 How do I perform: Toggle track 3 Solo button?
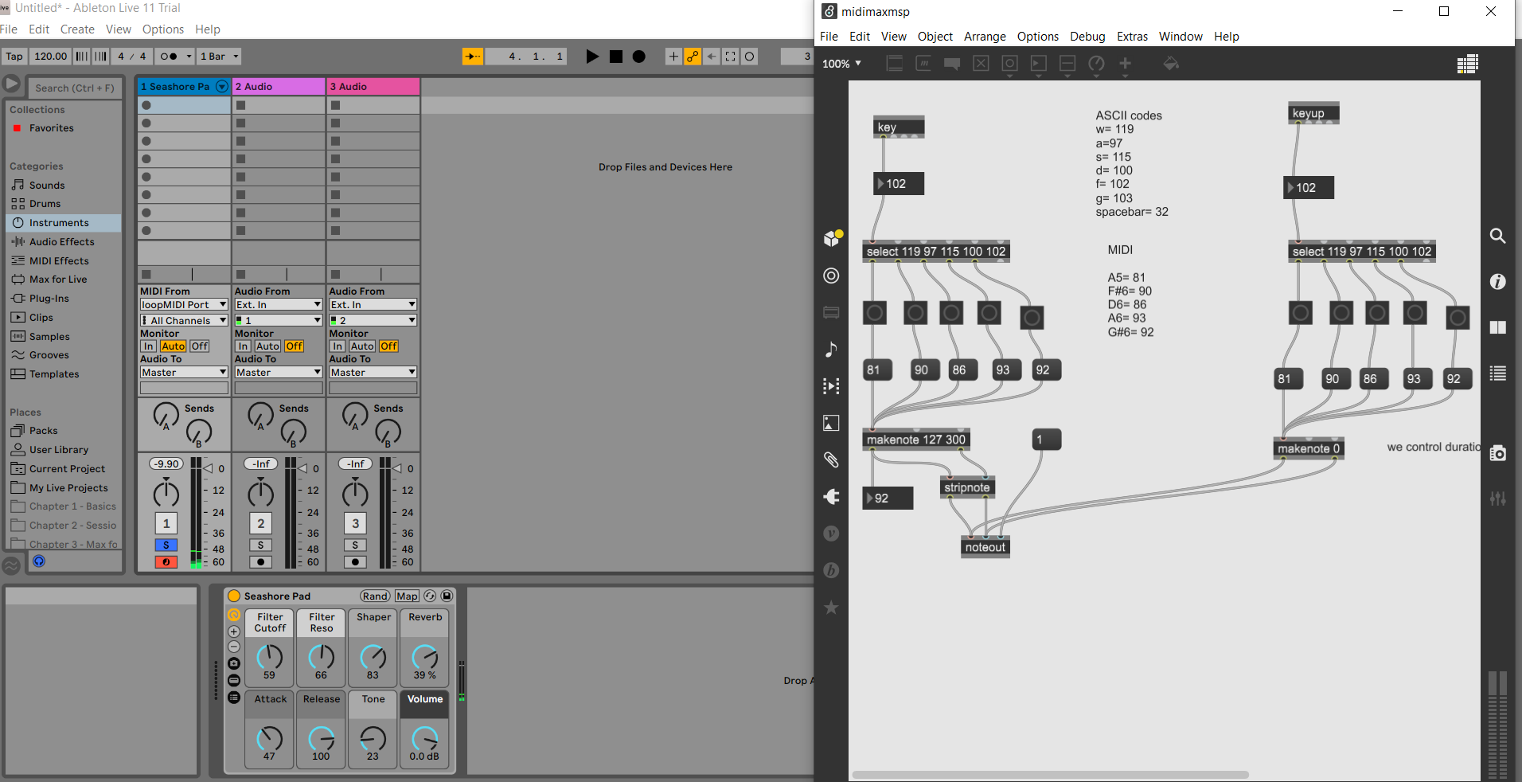click(356, 545)
